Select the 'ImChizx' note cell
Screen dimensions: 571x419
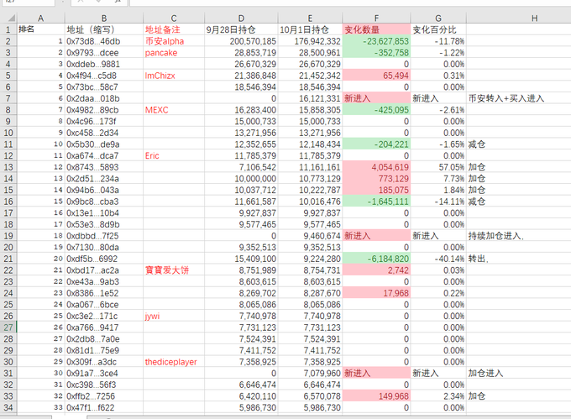click(x=174, y=76)
